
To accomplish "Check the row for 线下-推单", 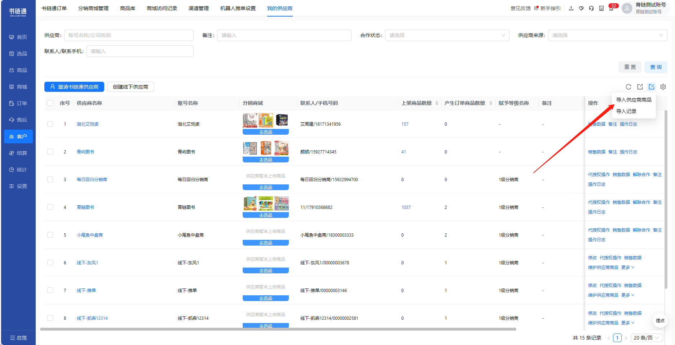I will click(50, 290).
